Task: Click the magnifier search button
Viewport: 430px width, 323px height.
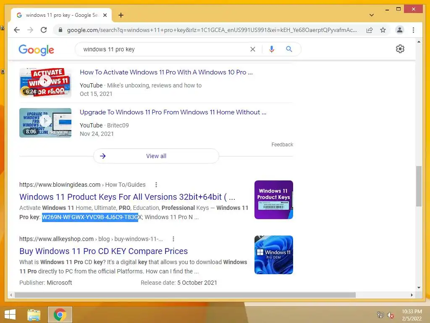Action: pyautogui.click(x=289, y=49)
